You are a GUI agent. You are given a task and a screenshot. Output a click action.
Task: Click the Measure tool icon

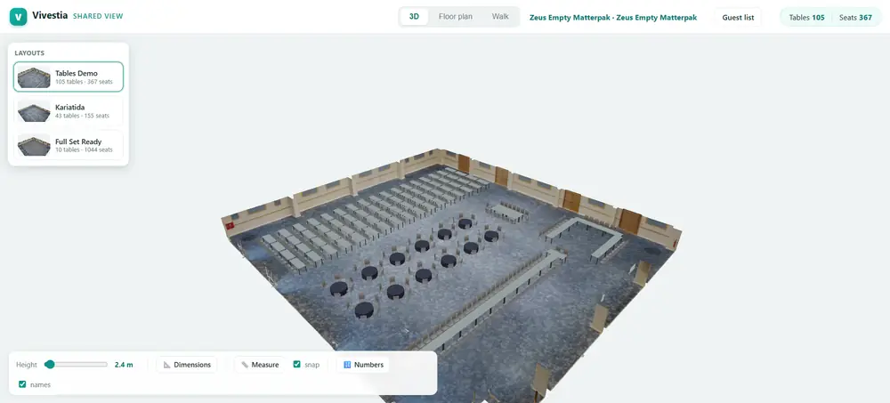pos(245,365)
